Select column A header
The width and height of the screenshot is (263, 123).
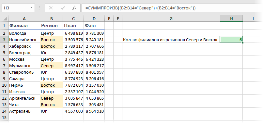[24, 19]
